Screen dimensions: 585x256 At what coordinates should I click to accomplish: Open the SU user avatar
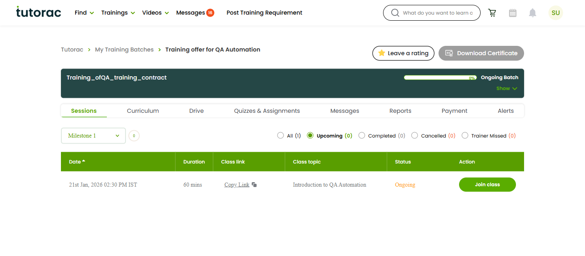pyautogui.click(x=556, y=13)
